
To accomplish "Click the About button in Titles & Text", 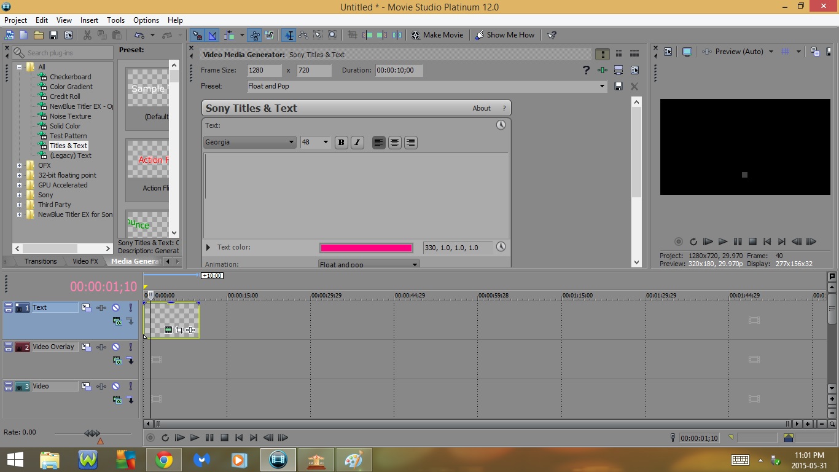I will pyautogui.click(x=482, y=108).
